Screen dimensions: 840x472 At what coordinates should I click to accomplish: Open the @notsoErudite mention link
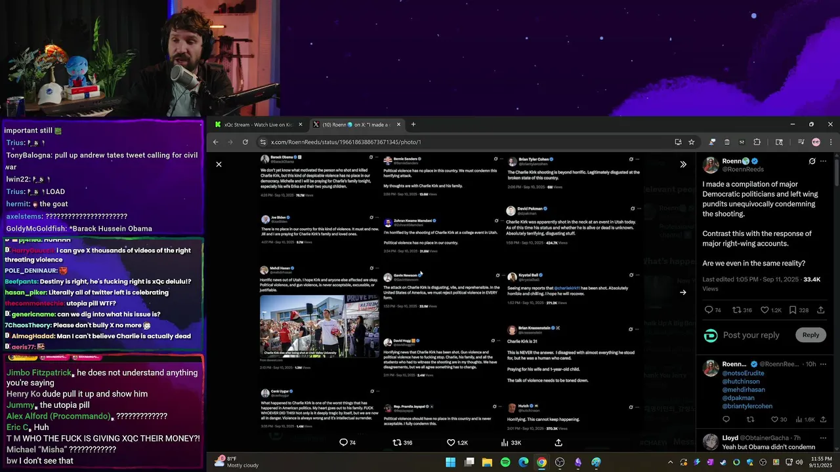coord(743,373)
